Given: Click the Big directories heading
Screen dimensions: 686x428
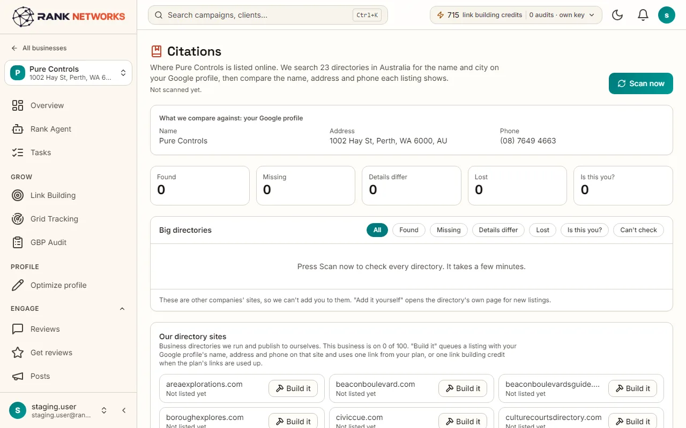Looking at the screenshot, I should pos(185,230).
